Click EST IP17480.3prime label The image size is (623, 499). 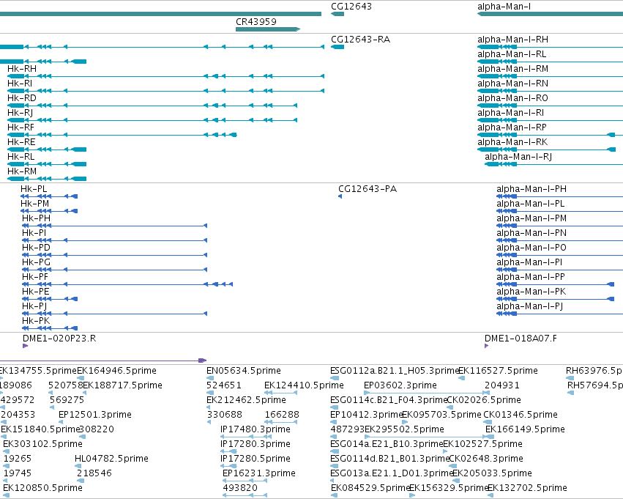pyautogui.click(x=255, y=430)
